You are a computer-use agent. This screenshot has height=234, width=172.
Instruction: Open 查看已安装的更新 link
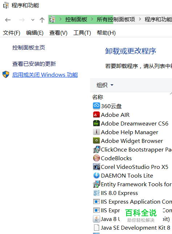pos(34,64)
